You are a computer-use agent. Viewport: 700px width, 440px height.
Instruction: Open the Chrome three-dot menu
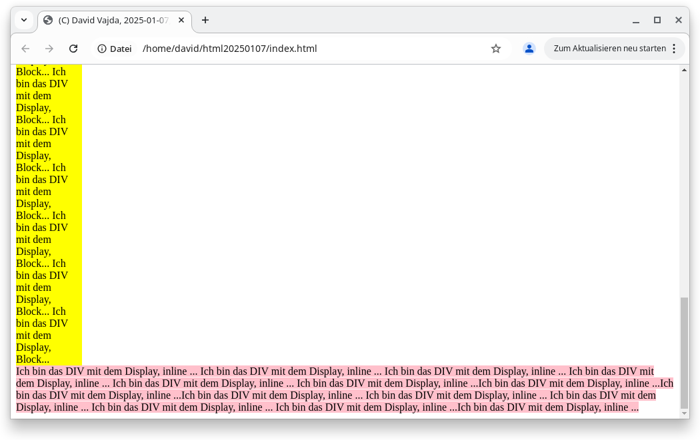tap(675, 48)
